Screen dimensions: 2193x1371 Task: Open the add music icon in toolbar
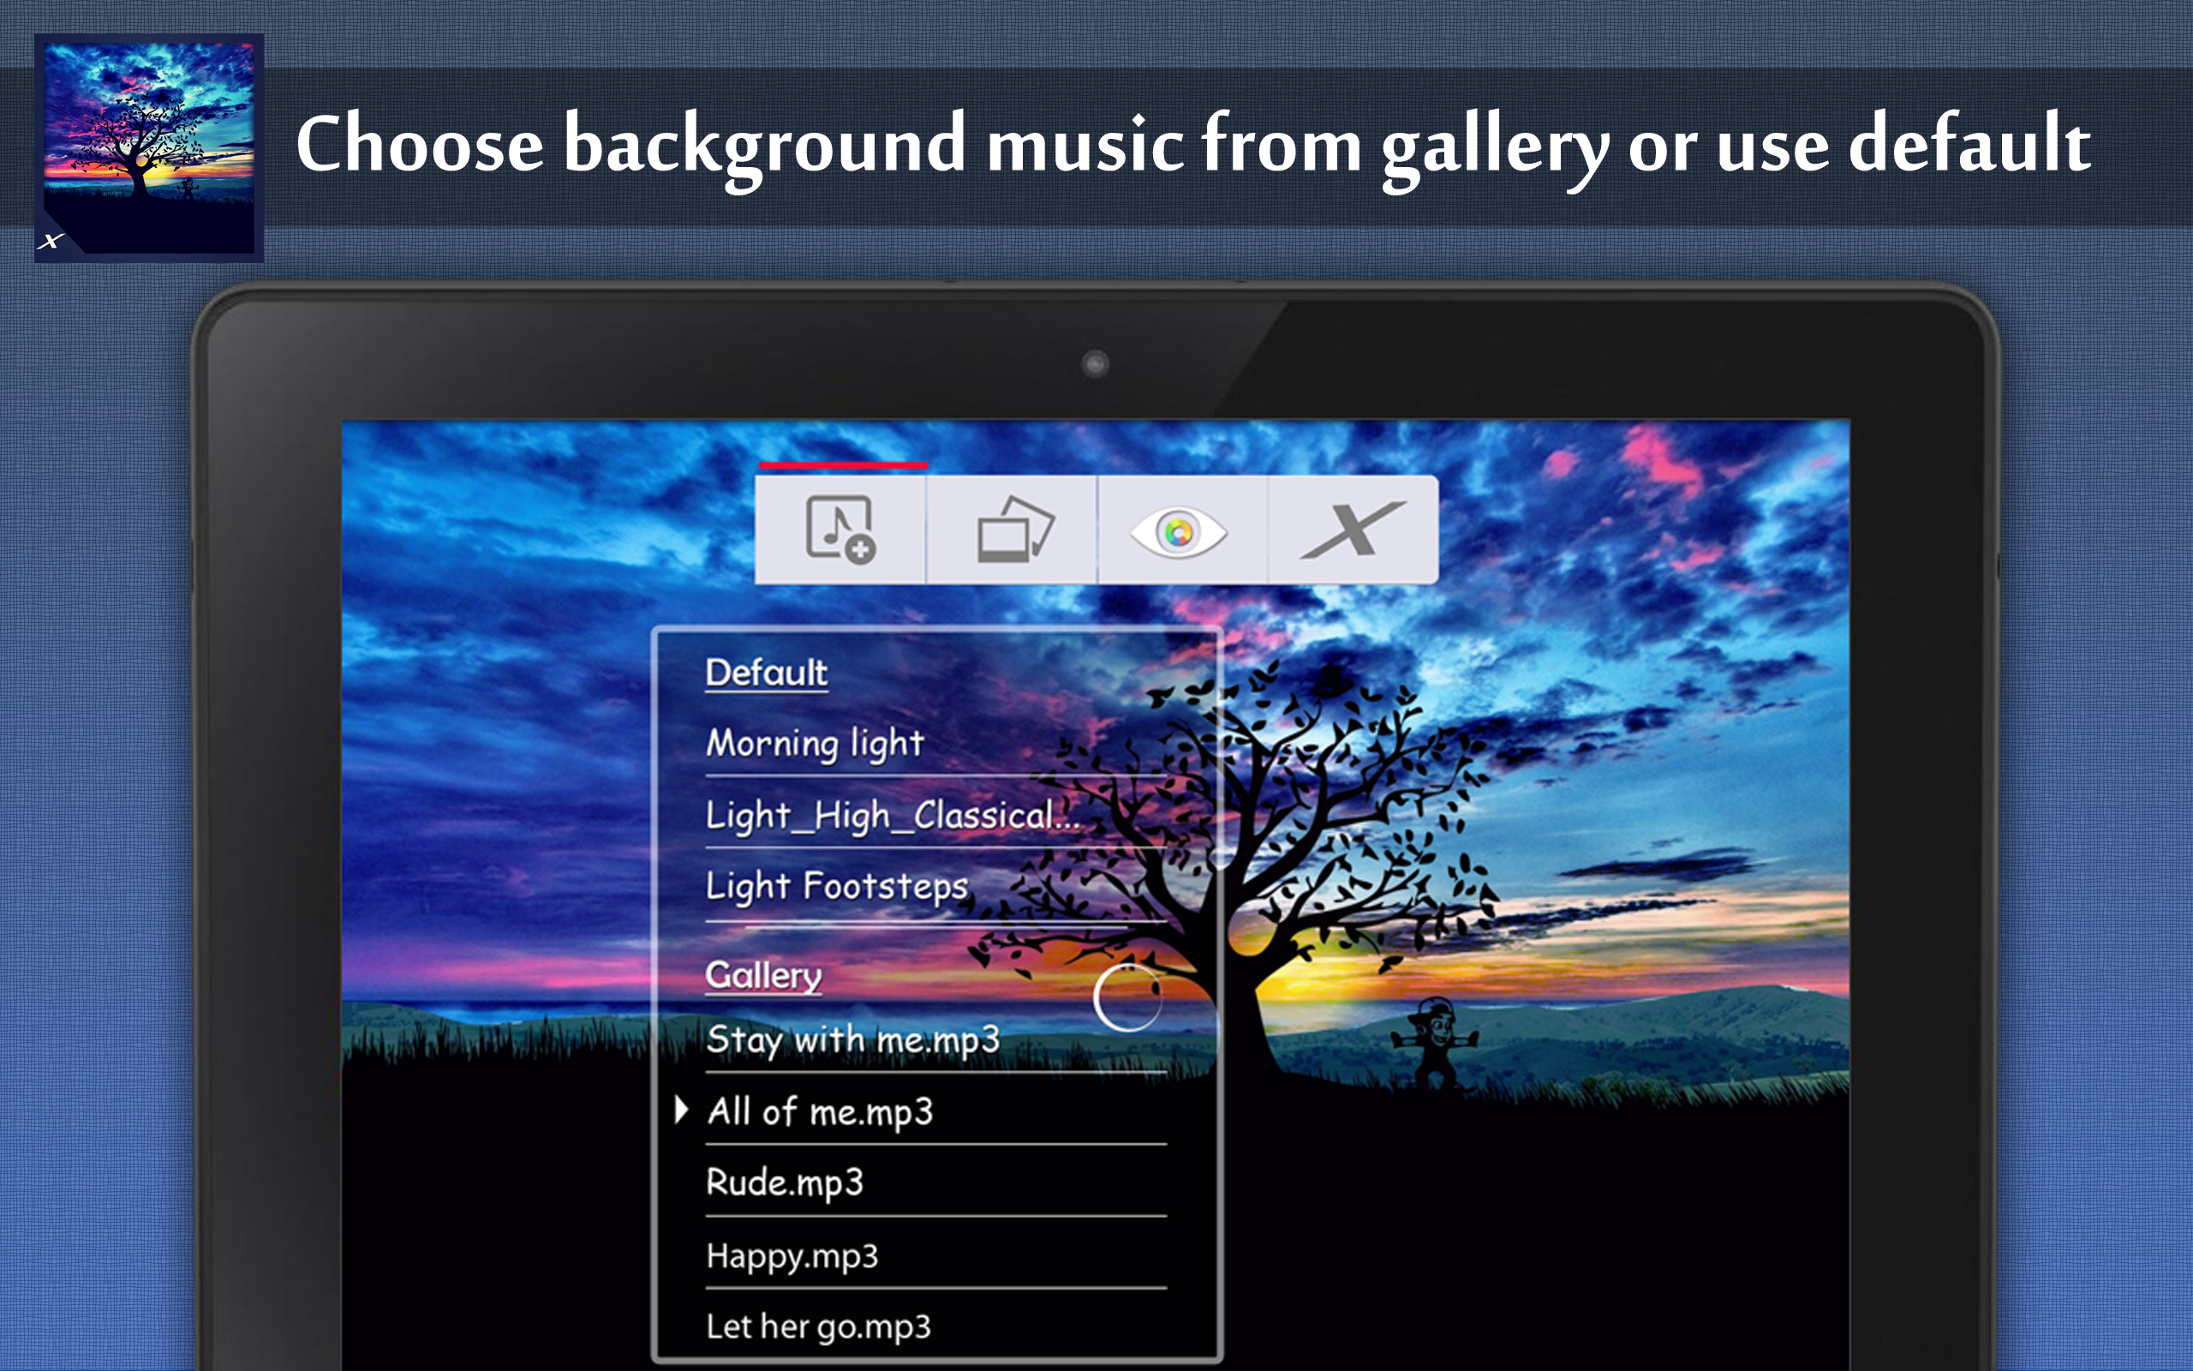click(840, 530)
